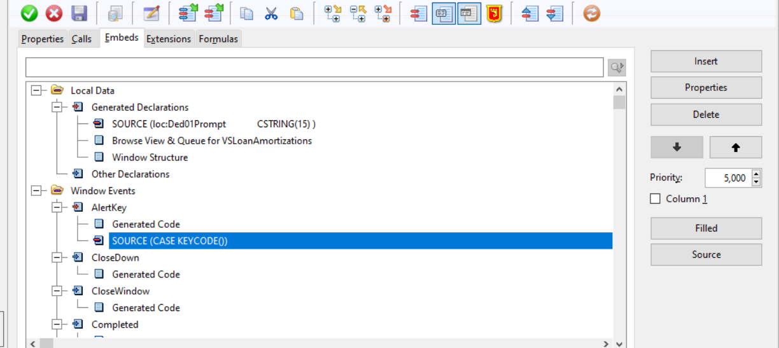This screenshot has height=348, width=779.
Task: Enable the Column 1 checkbox
Action: click(x=656, y=199)
